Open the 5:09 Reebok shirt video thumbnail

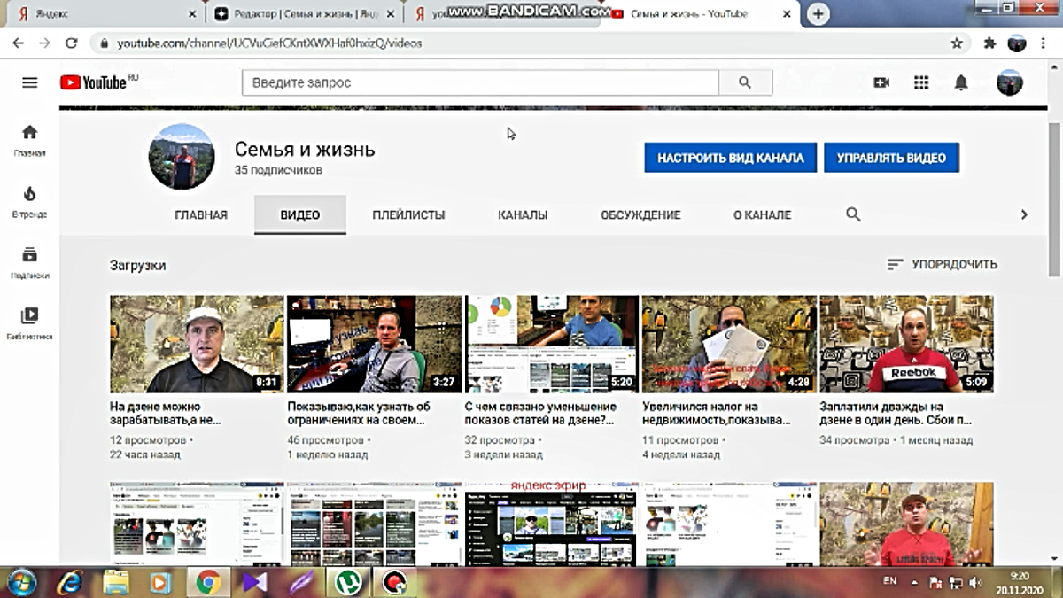coord(907,344)
